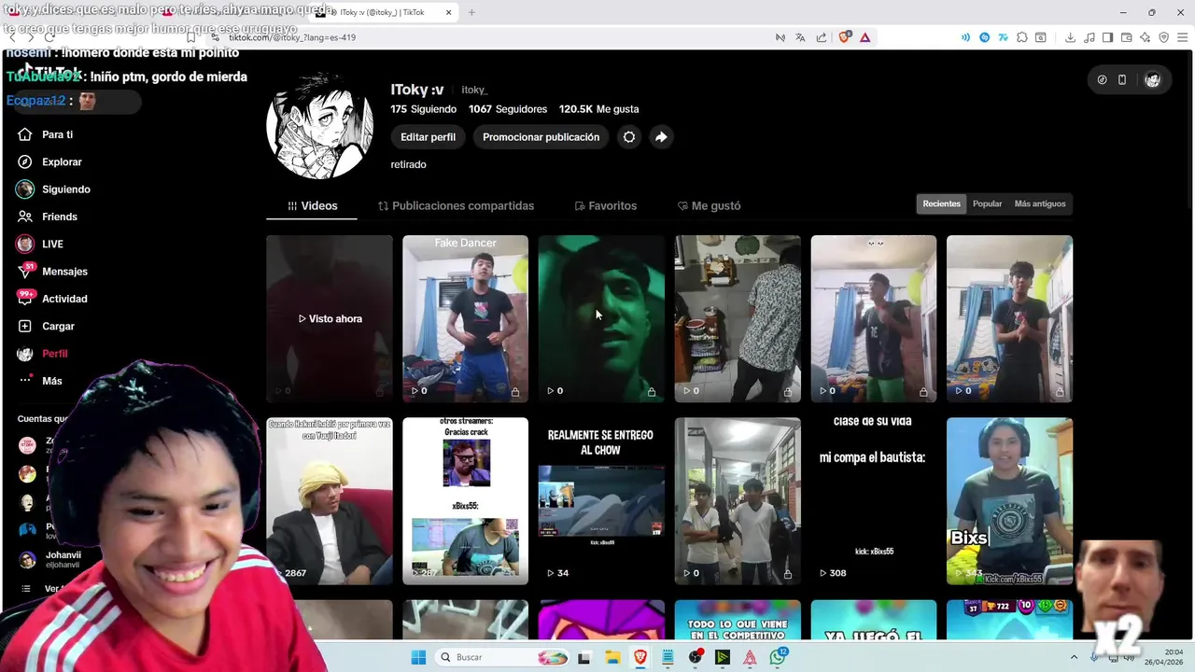
Task: Open the Me gustó tab
Action: [x=709, y=205]
